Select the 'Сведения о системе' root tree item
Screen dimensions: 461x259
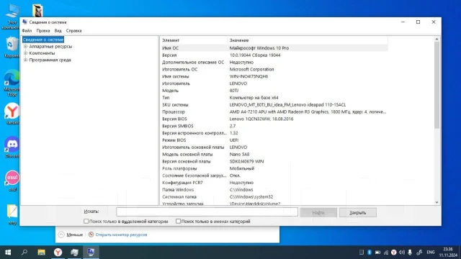point(43,40)
